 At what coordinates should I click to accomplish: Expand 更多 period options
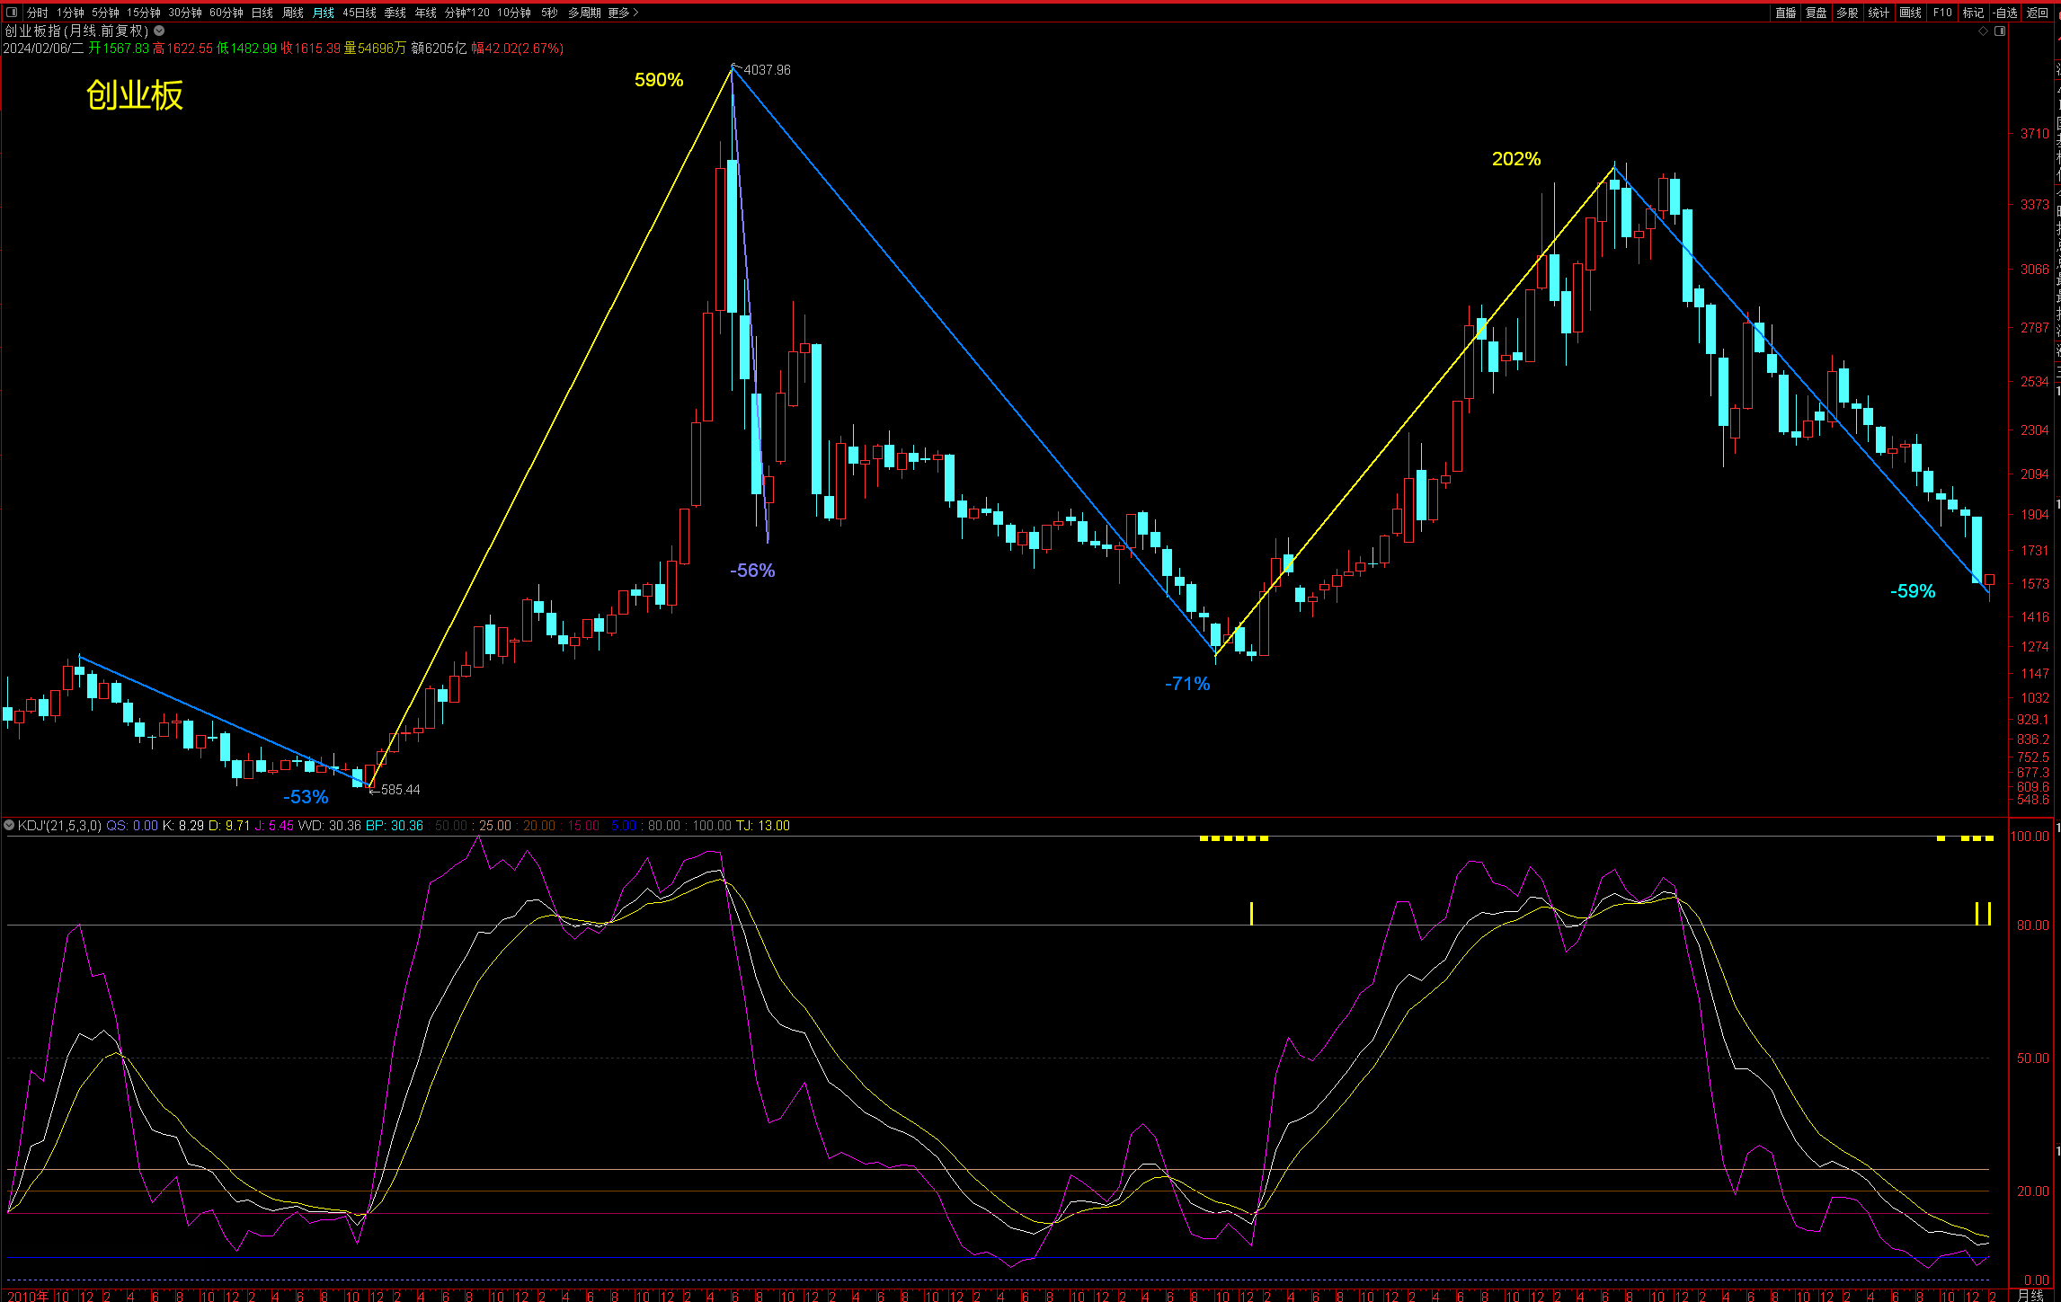(622, 13)
